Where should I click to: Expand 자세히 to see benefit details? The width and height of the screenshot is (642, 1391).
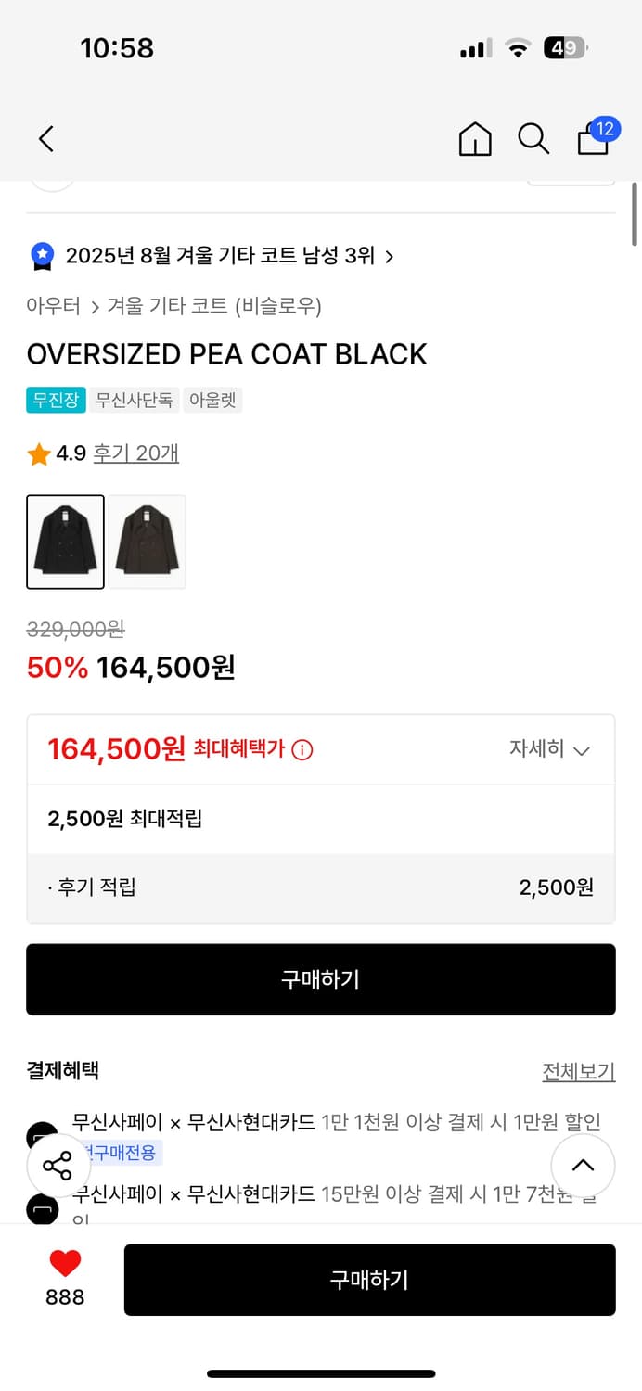(x=550, y=748)
